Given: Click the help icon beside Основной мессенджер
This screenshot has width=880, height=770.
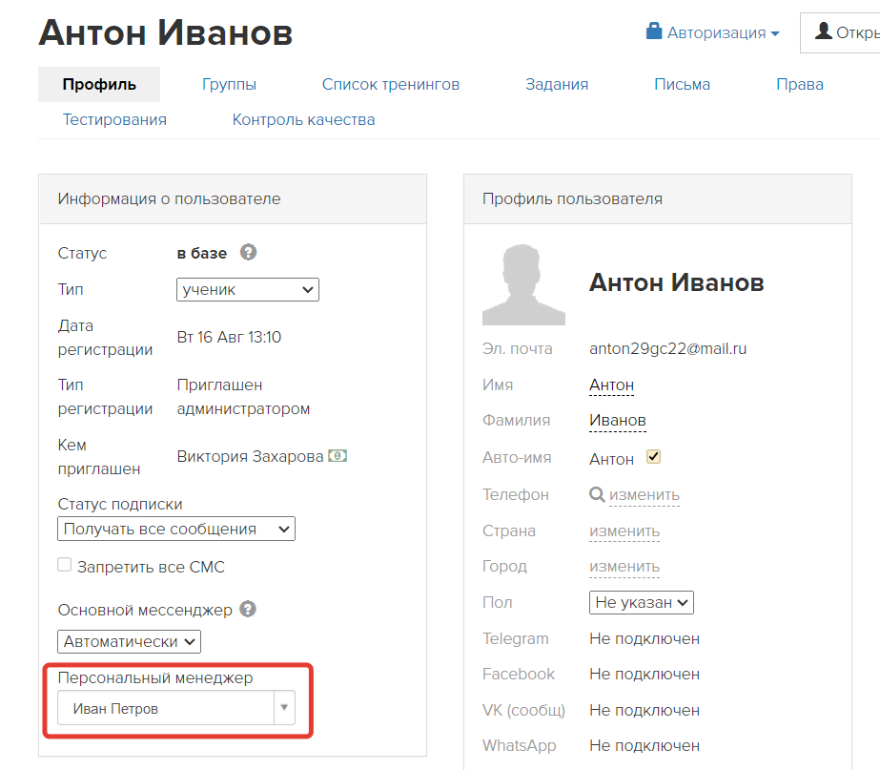Looking at the screenshot, I should [248, 609].
